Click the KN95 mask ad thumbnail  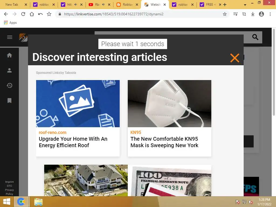point(170,103)
